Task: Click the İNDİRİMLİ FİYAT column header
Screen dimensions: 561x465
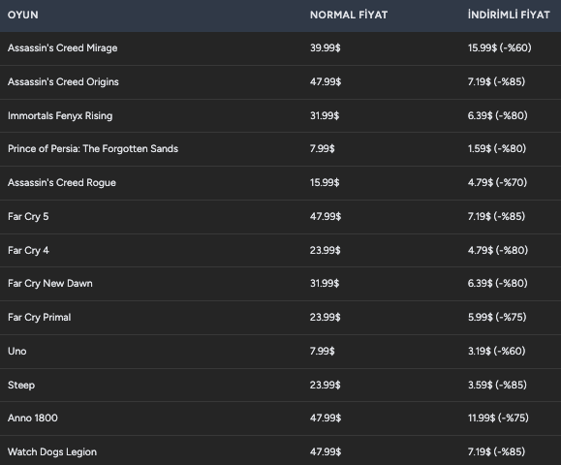Action: [x=509, y=15]
